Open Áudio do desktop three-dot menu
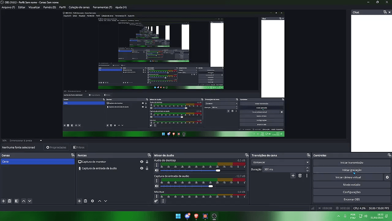The image size is (392, 221). [x=157, y=165]
